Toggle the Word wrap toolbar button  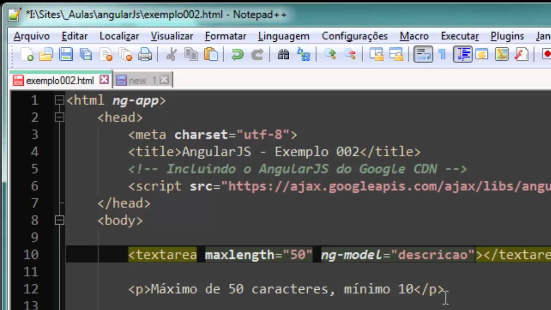[x=423, y=55]
